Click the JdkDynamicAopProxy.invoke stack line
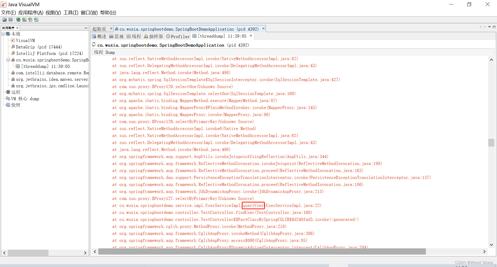The height and width of the screenshot is (267, 497). (218, 192)
